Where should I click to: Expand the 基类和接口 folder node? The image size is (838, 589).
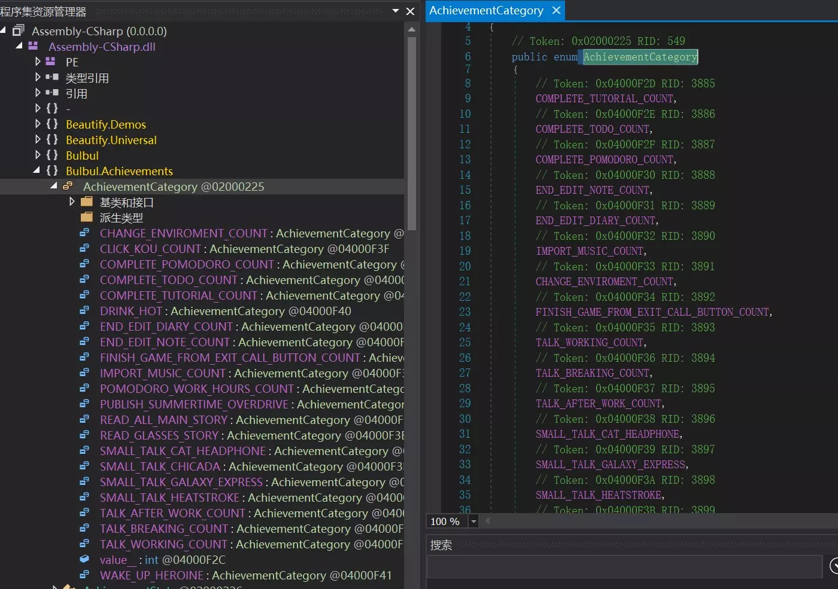[x=72, y=202]
